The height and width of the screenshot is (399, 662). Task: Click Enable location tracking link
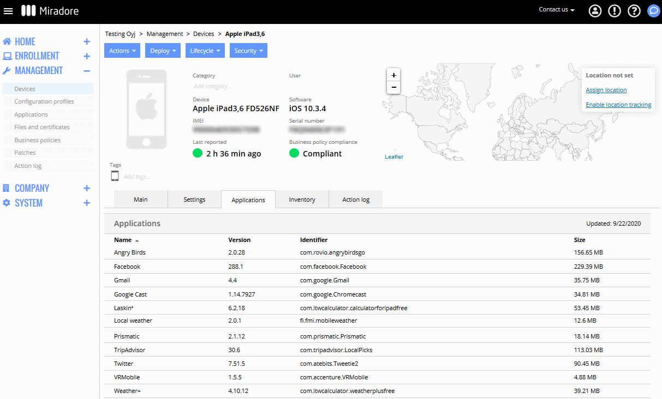coord(618,105)
